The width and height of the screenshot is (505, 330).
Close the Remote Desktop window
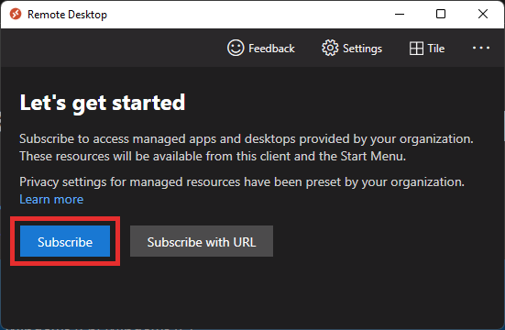pyautogui.click(x=482, y=14)
